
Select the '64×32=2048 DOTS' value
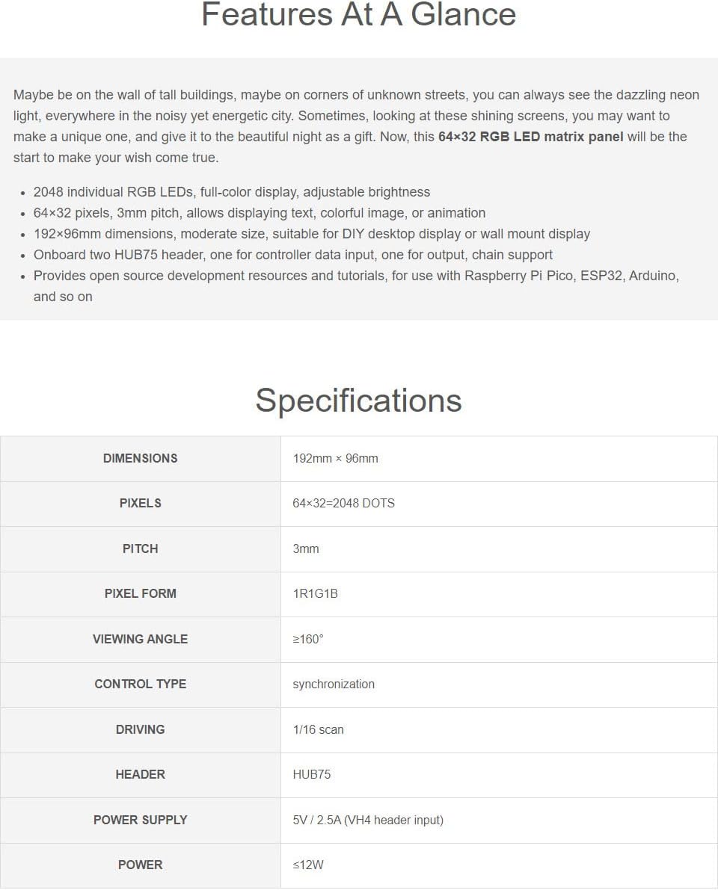(343, 504)
